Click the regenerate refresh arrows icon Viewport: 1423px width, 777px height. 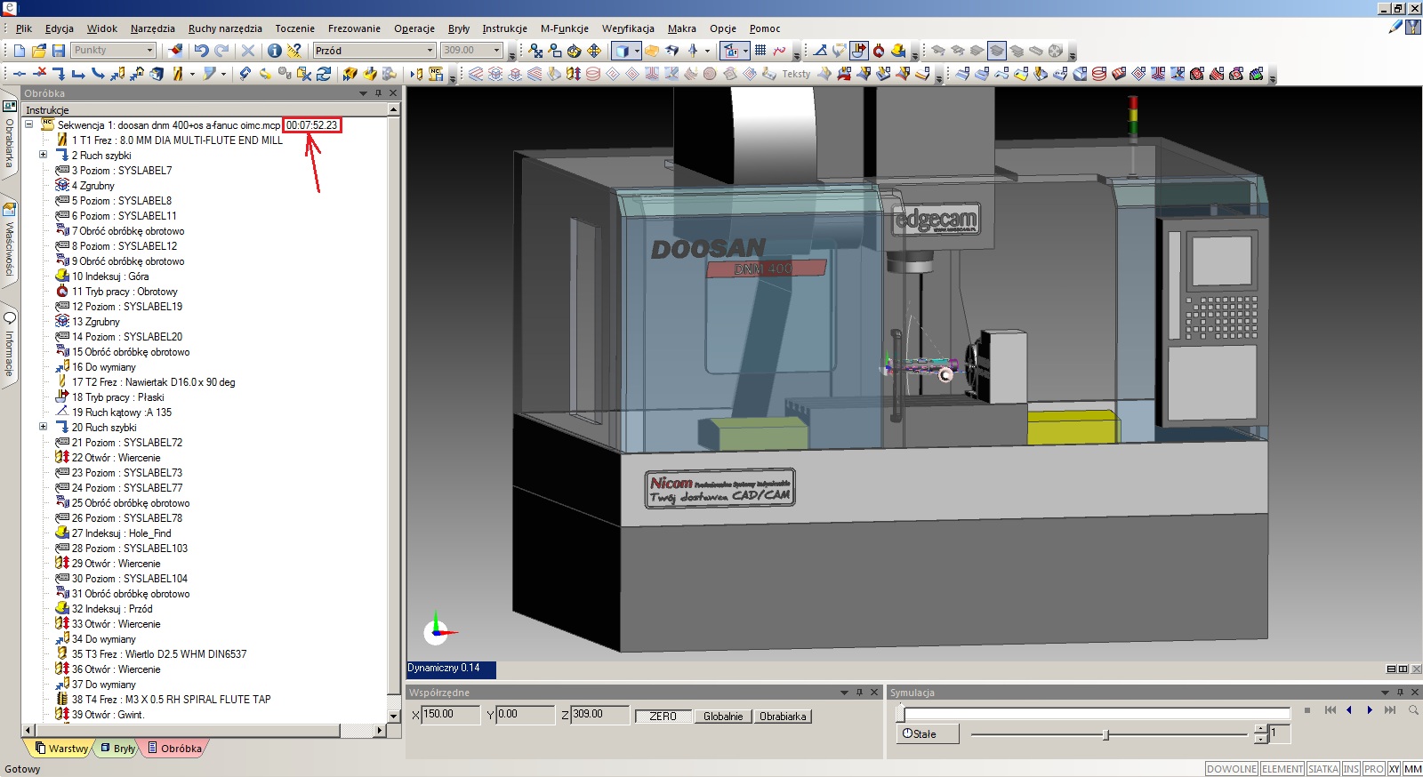pyautogui.click(x=324, y=74)
